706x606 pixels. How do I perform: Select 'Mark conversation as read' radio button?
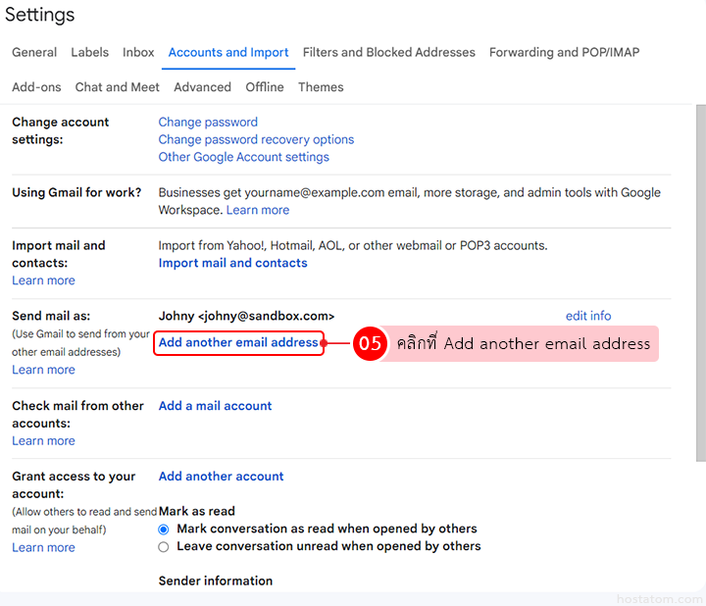pos(164,529)
